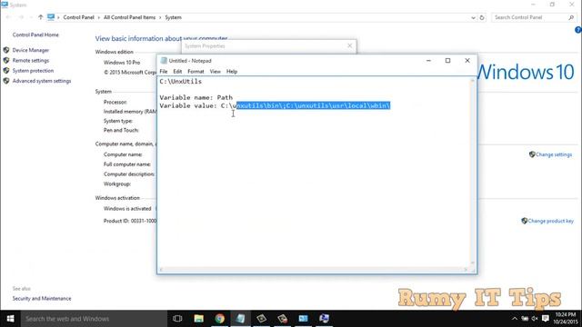Click the System protection shield icon
Image resolution: width=582 pixels, height=327 pixels.
[6, 71]
